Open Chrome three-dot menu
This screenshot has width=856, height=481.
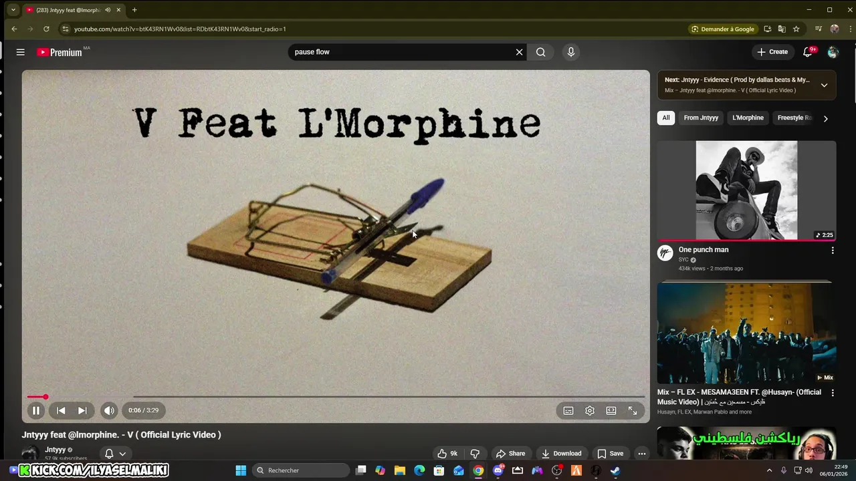[x=850, y=29]
